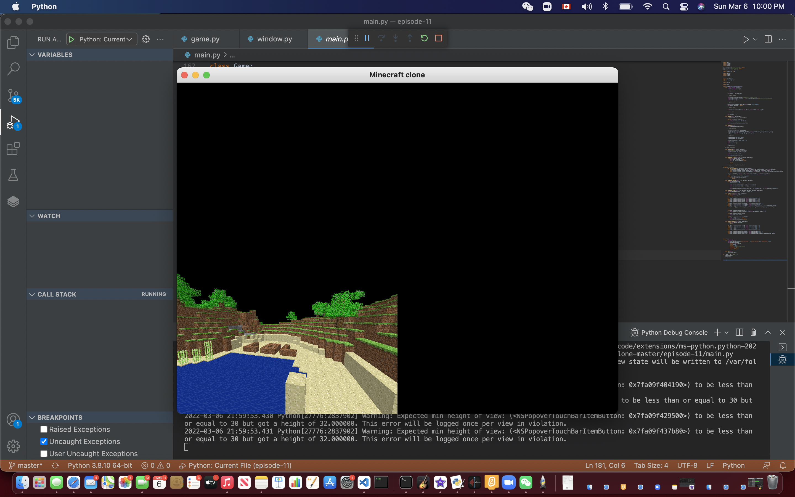Screen dimensions: 795x497
Task: Open the Extensions view
Action: tap(13, 149)
